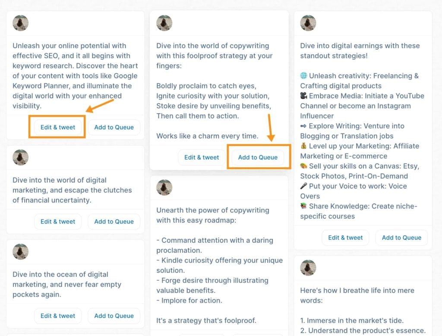The height and width of the screenshot is (336, 442).
Task: Click the partially visible Edit & tweet below the roadmap post
Action: pos(202,334)
